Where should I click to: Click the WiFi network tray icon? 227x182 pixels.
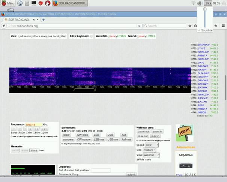point(193,3)
